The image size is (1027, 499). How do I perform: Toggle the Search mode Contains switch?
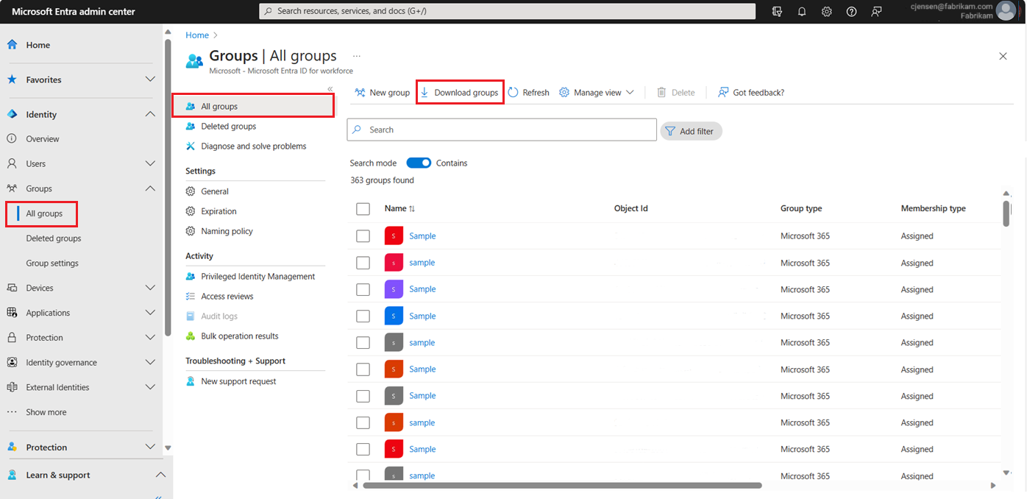[419, 163]
